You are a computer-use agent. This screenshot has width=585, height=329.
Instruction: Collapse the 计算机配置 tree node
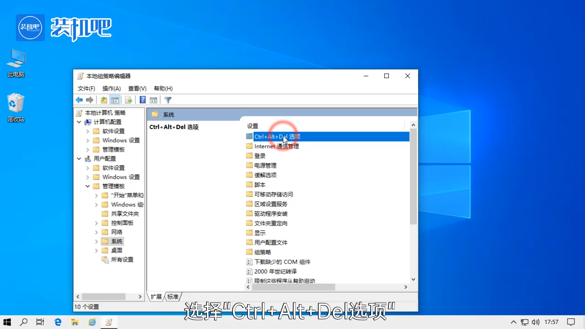point(79,122)
